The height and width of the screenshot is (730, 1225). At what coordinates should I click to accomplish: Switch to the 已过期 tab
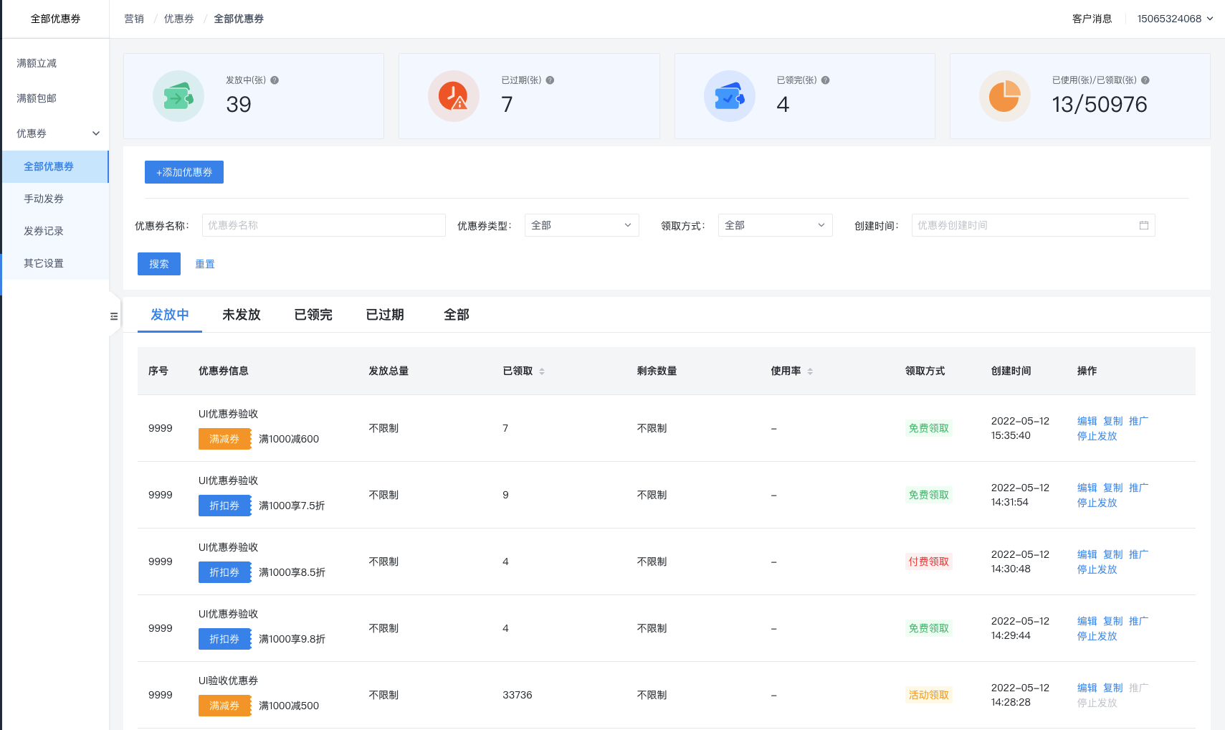385,314
